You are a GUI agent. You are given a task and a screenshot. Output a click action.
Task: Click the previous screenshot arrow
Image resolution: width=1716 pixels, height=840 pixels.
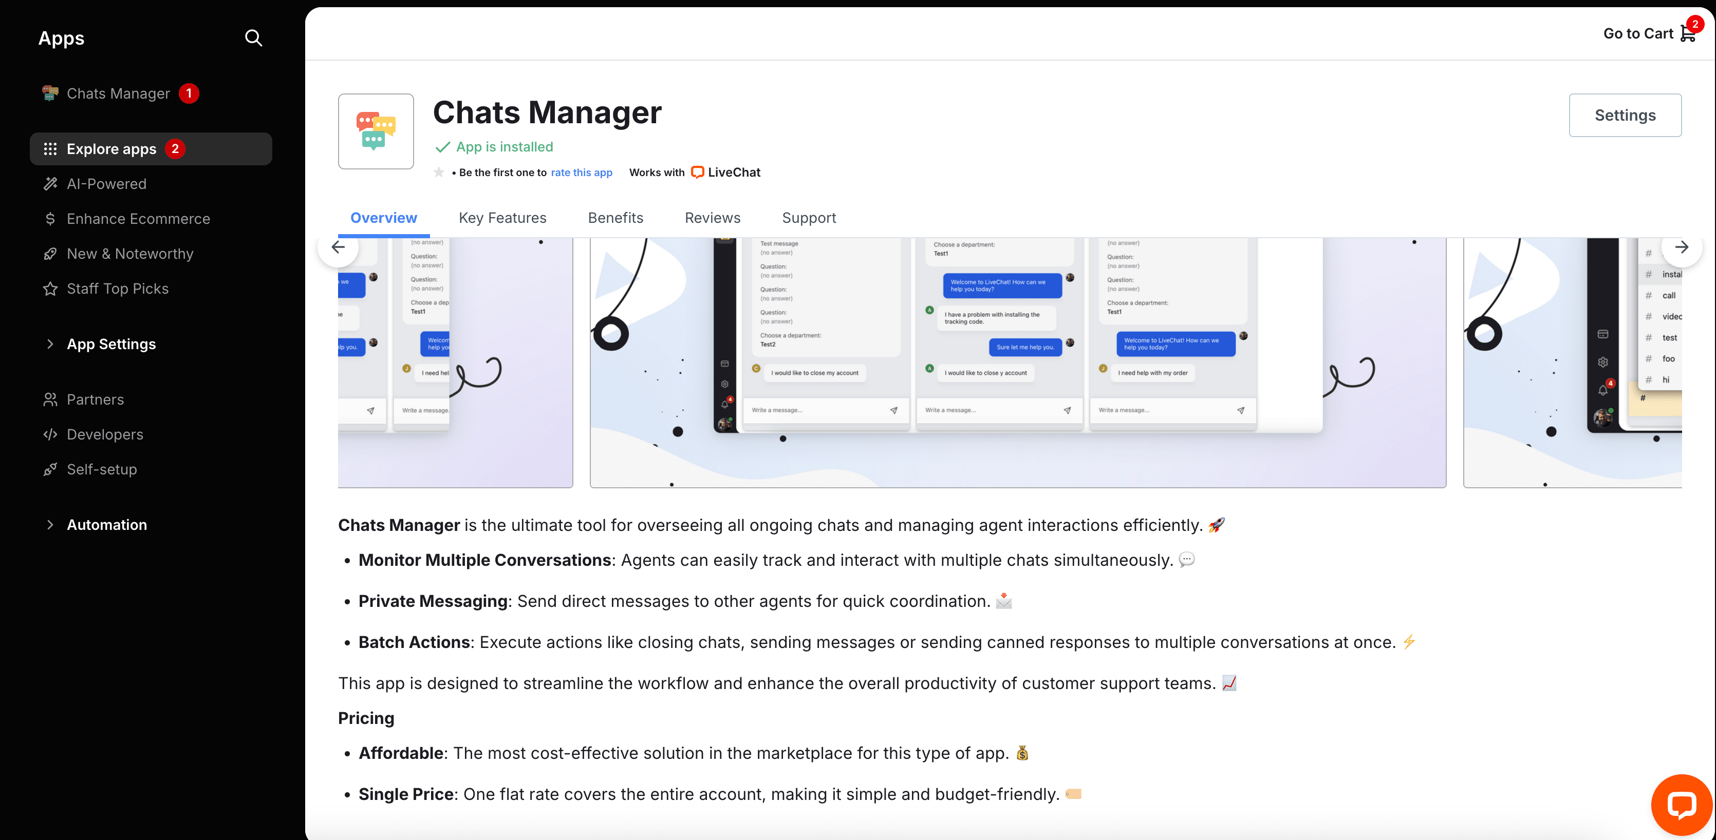tap(339, 247)
